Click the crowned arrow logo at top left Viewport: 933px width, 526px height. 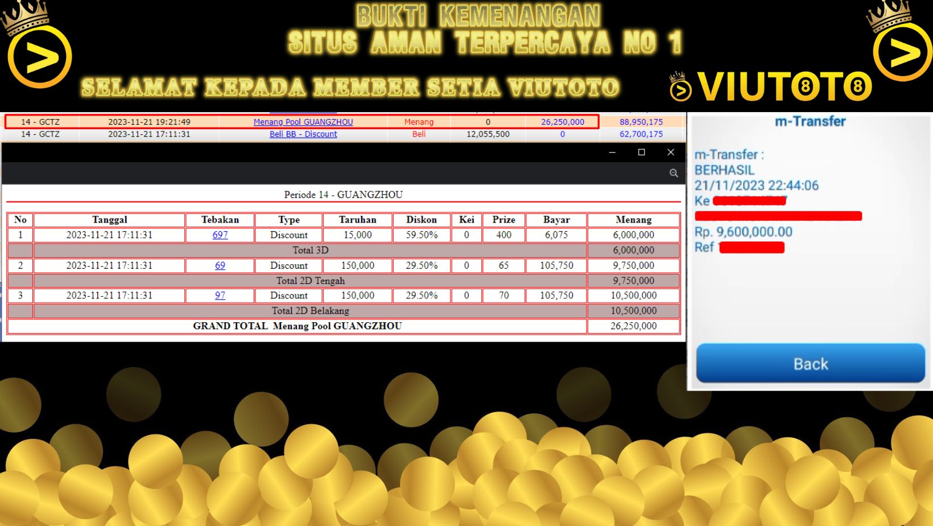click(x=38, y=46)
